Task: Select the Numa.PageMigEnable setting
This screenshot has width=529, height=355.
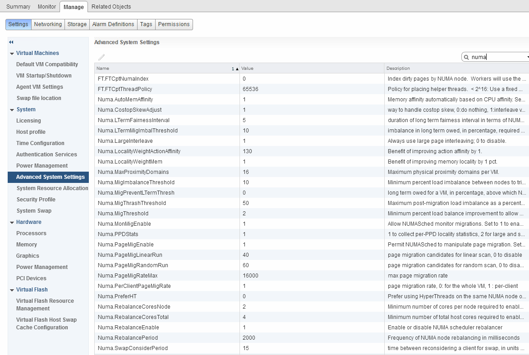Action: [312, 245]
